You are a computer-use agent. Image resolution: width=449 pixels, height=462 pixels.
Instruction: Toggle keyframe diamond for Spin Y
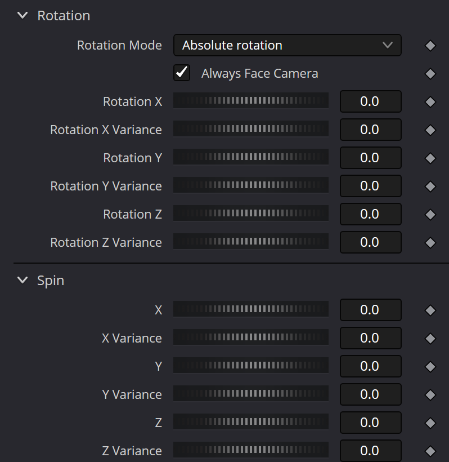[x=430, y=367]
